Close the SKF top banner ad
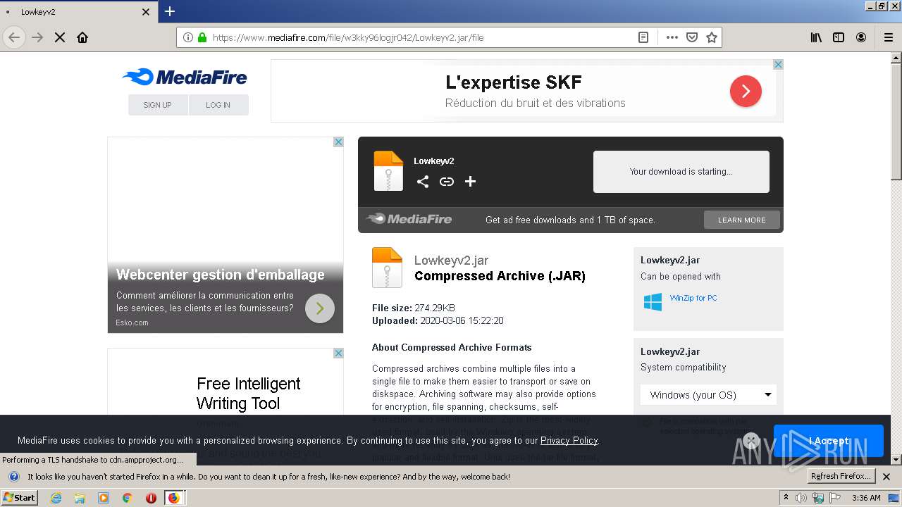Screen dimensions: 902x507 [x=778, y=64]
